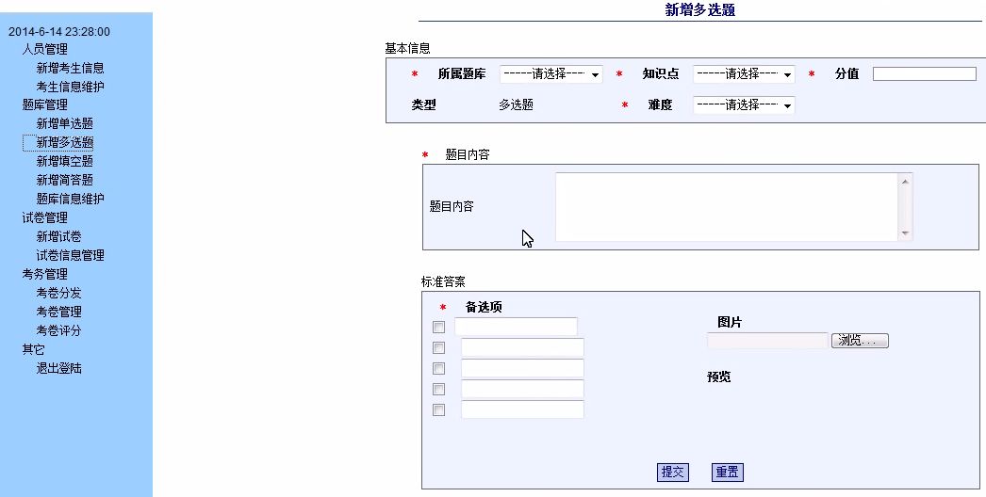
Task: Click the 提交 submit button
Action: pyautogui.click(x=672, y=473)
